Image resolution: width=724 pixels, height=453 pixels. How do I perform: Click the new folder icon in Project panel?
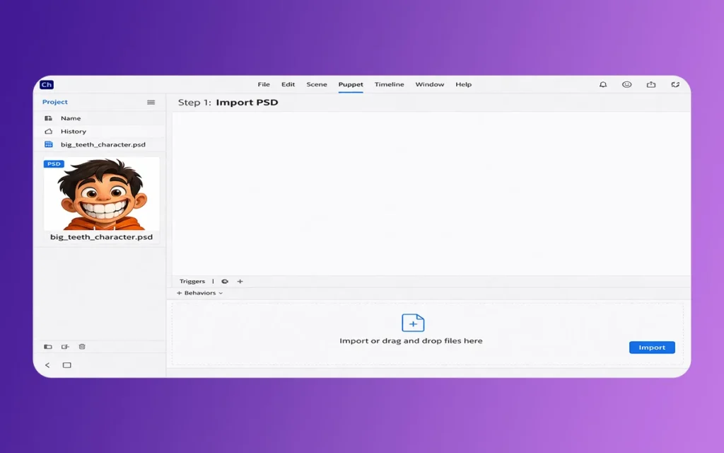click(48, 347)
